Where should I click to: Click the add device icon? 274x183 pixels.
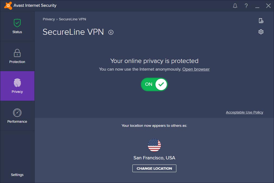click(x=261, y=21)
